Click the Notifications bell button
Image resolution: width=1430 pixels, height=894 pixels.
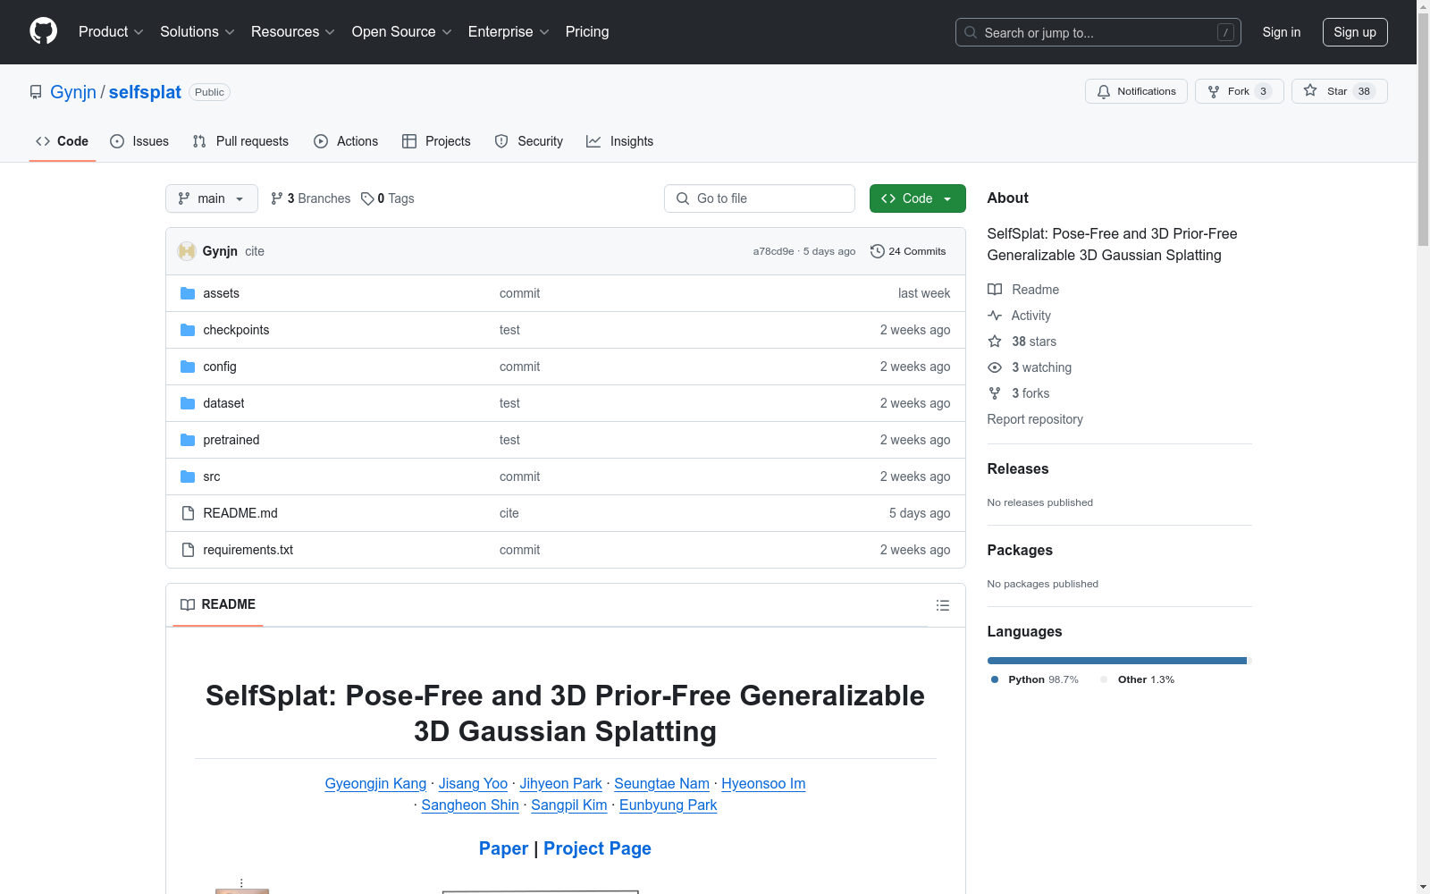(x=1136, y=91)
